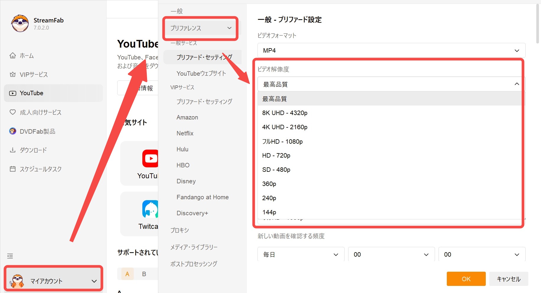Viewport: 541px width, 293px height.
Task: Click the settings dialog vertical scrollbar
Action: pos(537,24)
